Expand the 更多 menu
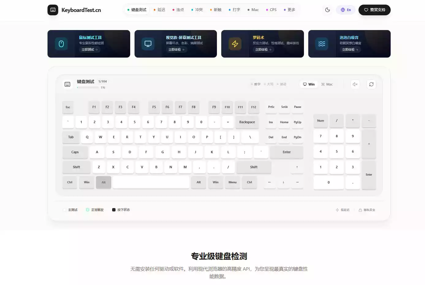 point(290,10)
